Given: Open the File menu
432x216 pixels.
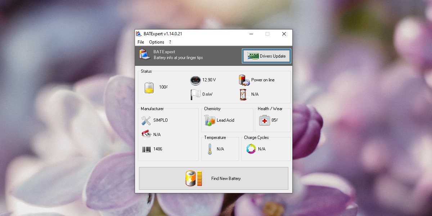Looking at the screenshot, I should click(141, 42).
